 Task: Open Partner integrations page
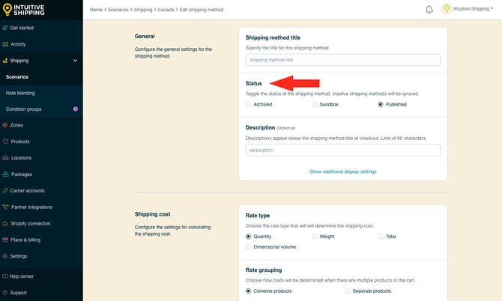pos(31,207)
